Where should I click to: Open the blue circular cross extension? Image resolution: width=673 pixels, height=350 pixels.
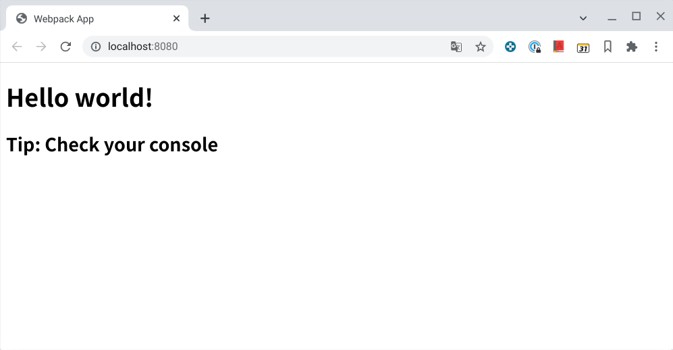(511, 47)
